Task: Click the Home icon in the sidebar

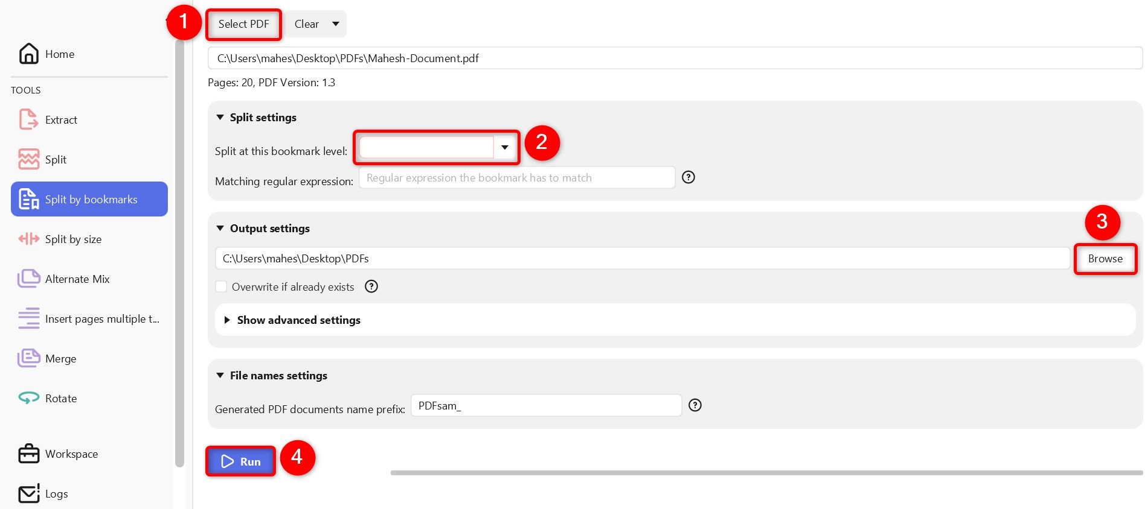Action: tap(28, 54)
